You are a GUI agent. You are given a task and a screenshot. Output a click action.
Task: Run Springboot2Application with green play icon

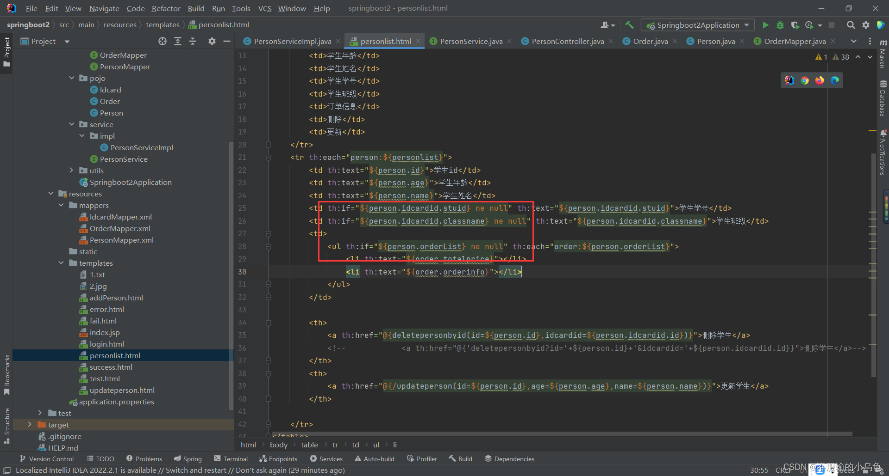(x=765, y=25)
